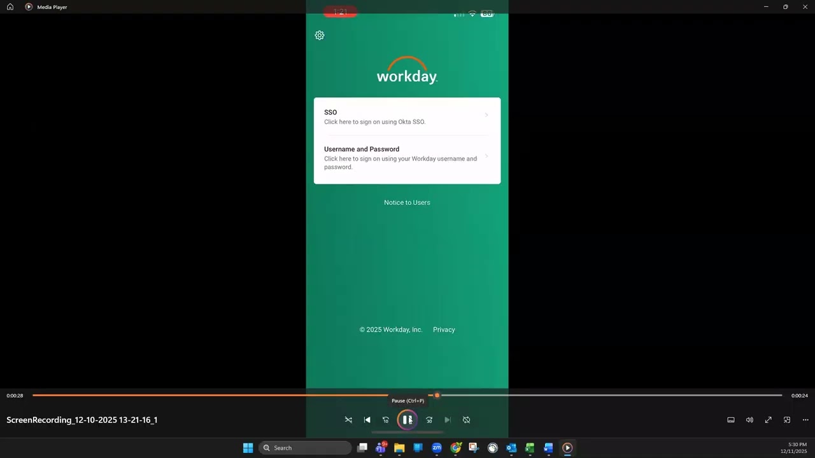Open Zoom from taskbar
This screenshot has height=458, width=815.
coord(437,448)
